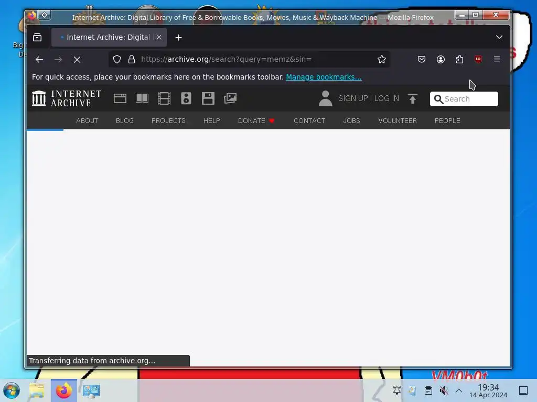This screenshot has height=402, width=537.
Task: Click the user avatar silhouette icon
Action: click(325, 98)
